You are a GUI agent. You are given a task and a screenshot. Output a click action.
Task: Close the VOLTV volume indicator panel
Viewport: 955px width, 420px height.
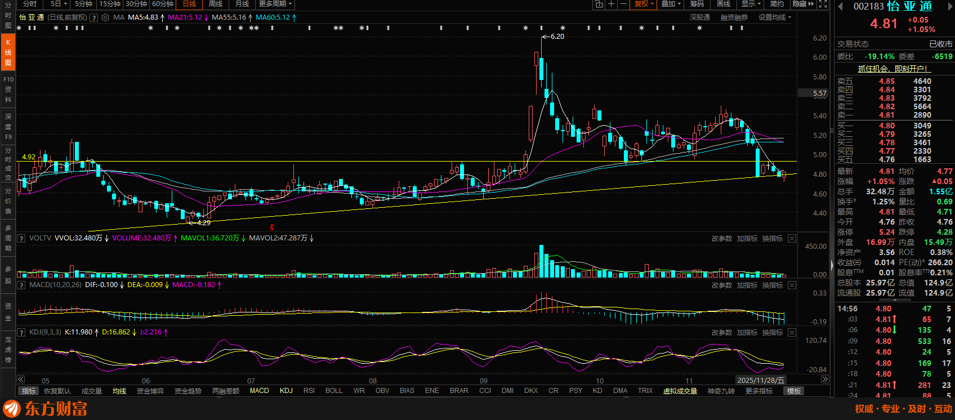click(x=792, y=239)
